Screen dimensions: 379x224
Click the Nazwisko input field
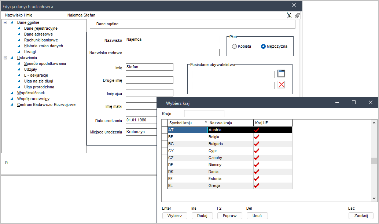point(172,40)
